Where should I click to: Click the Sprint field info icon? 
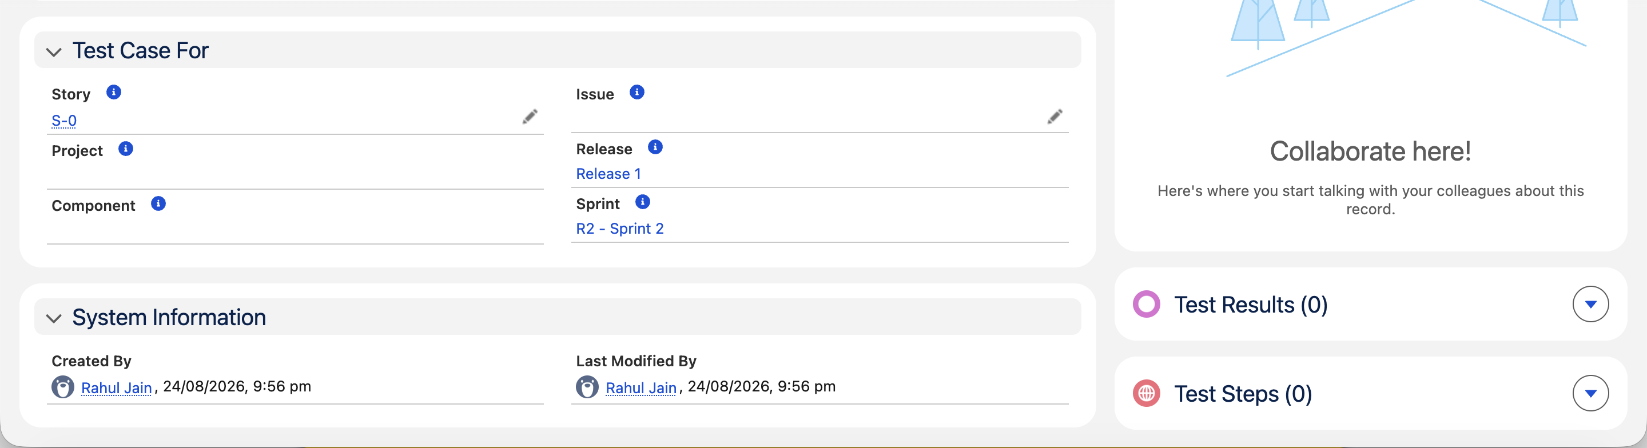tap(643, 203)
